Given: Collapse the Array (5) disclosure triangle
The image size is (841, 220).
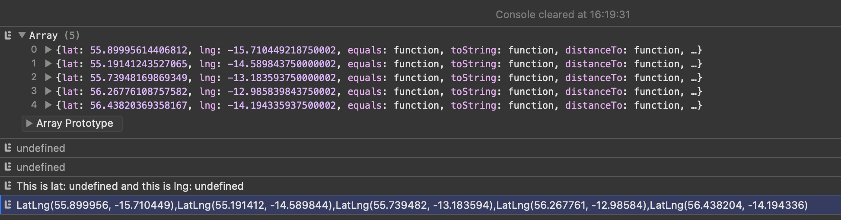Looking at the screenshot, I should click(22, 35).
